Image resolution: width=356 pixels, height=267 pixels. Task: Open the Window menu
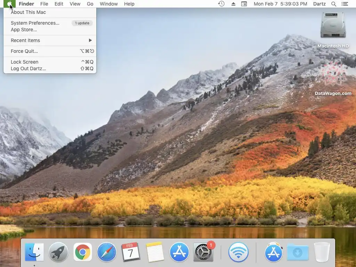(x=109, y=4)
